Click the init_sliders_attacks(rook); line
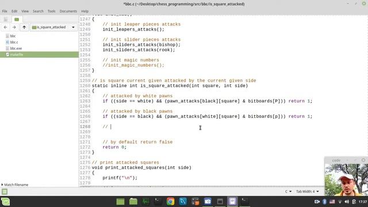Viewport: 368px width, 207px height. click(x=139, y=50)
